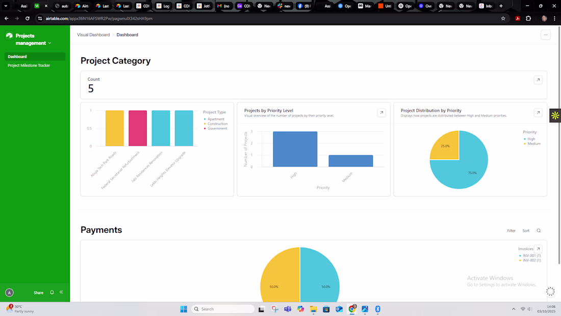Open browser extensions puzzle icon

click(528, 18)
